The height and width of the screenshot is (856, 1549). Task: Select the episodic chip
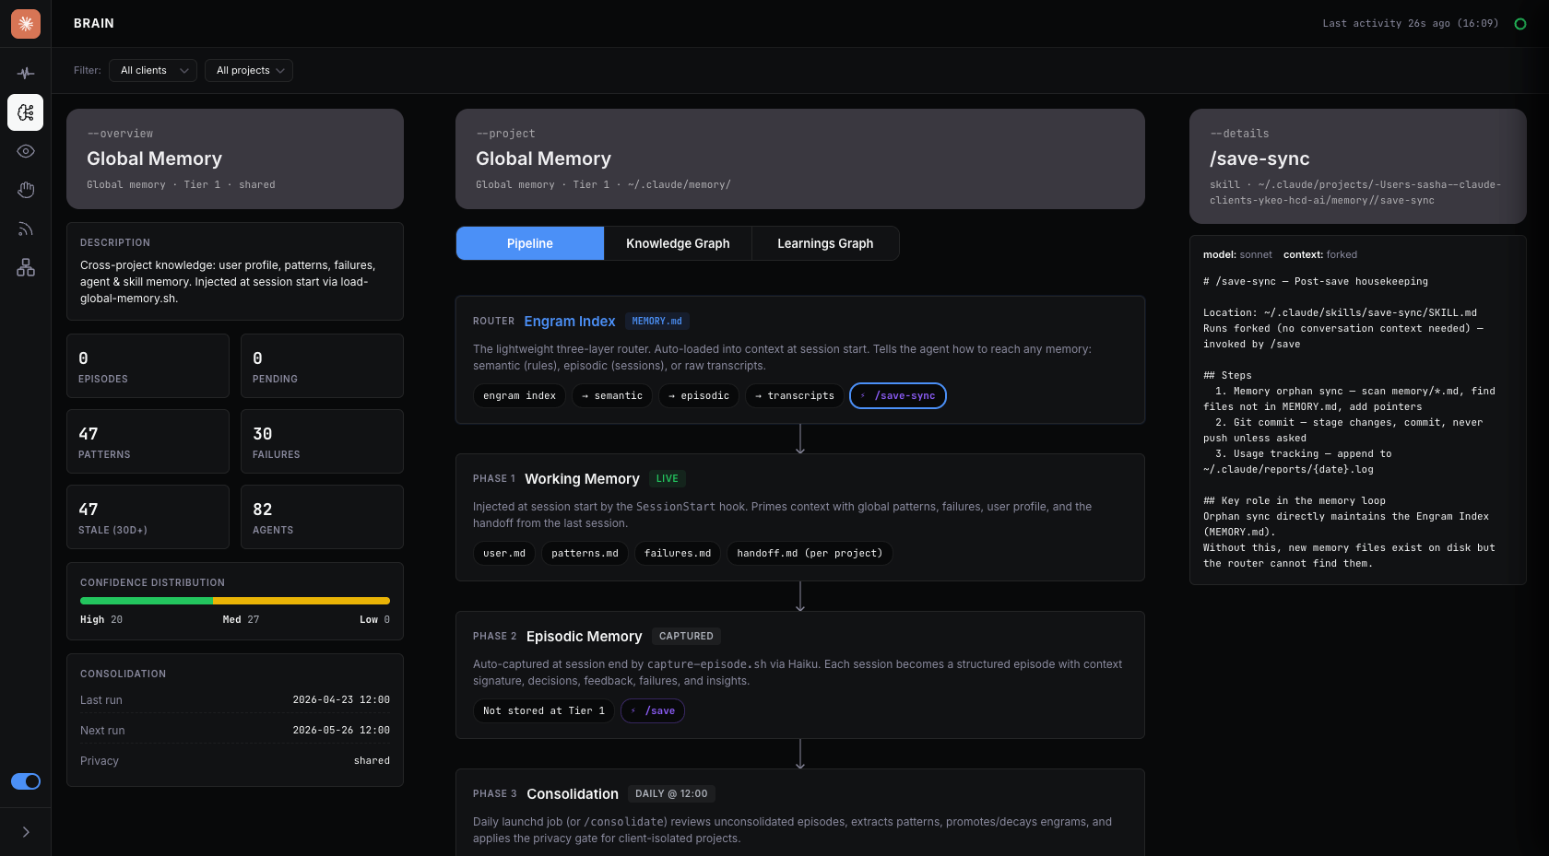pyautogui.click(x=699, y=396)
